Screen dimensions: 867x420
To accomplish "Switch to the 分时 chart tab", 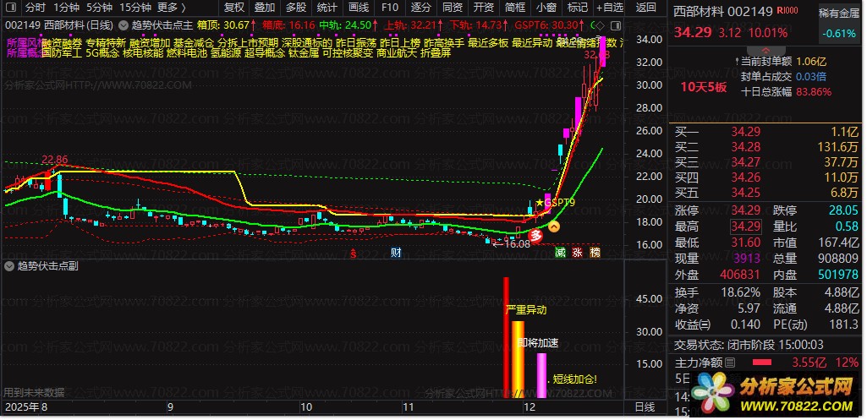I will [36, 7].
